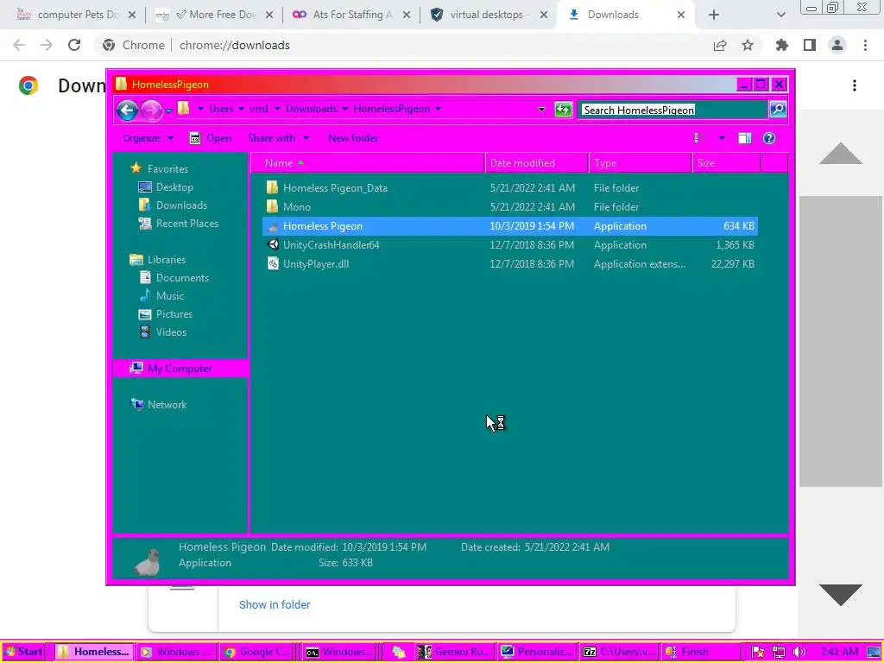This screenshot has width=884, height=663.
Task: Toggle the Chrome side panel icon
Action: [810, 45]
